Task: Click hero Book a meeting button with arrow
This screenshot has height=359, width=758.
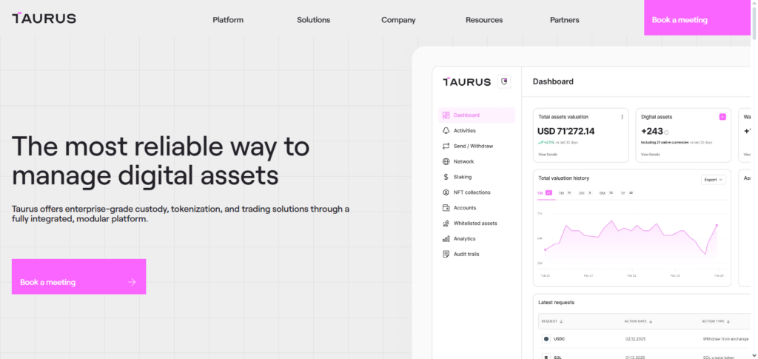Action: tap(78, 282)
